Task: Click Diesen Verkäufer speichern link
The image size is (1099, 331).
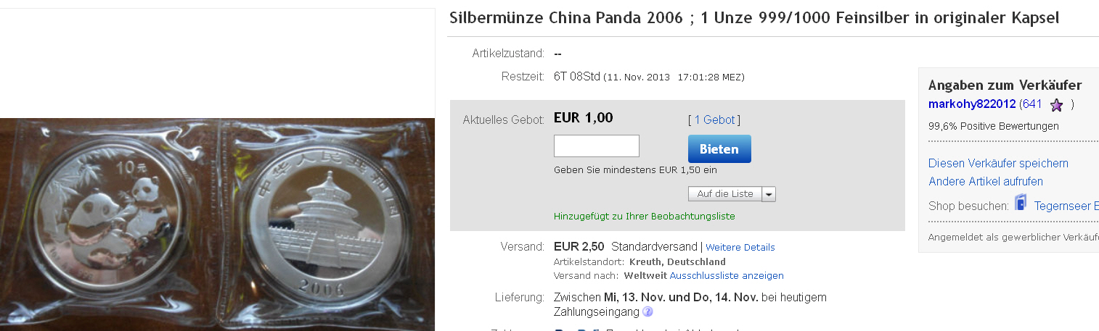Action: click(x=998, y=163)
